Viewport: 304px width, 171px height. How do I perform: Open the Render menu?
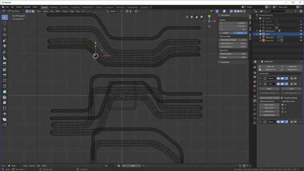click(19, 7)
